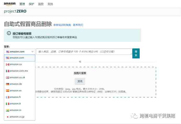Select amazon.in marketplace option
The image size is (181, 124).
20,110
